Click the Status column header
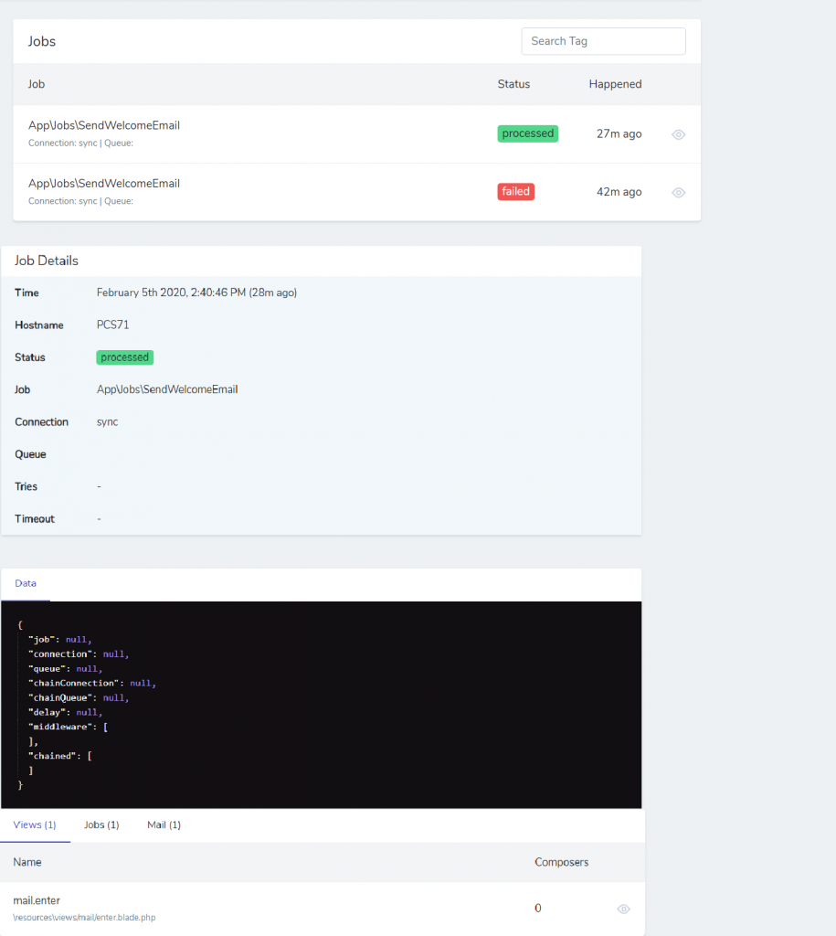This screenshot has height=936, width=836. pos(513,84)
